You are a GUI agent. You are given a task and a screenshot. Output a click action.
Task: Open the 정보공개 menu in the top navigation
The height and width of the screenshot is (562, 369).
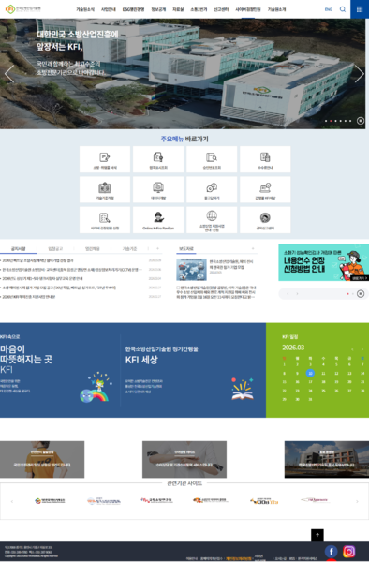tap(158, 9)
